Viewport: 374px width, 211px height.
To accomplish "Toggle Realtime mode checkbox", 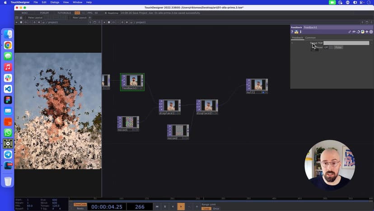I will click(x=106, y=13).
